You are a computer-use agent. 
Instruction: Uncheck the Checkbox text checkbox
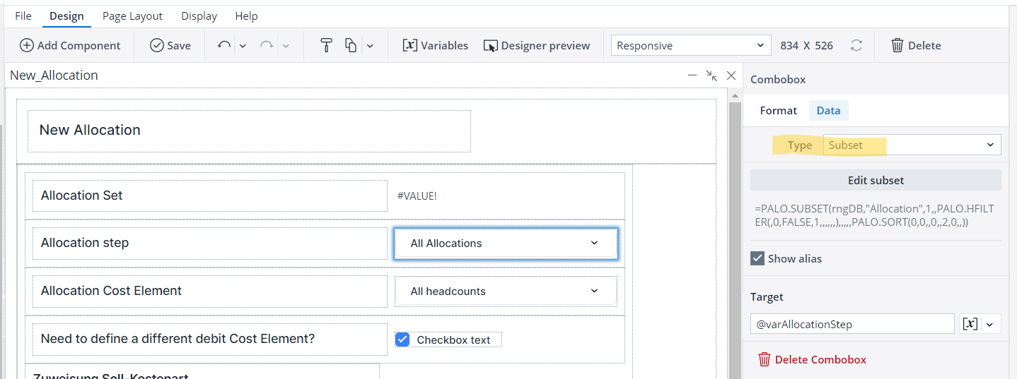tap(402, 339)
